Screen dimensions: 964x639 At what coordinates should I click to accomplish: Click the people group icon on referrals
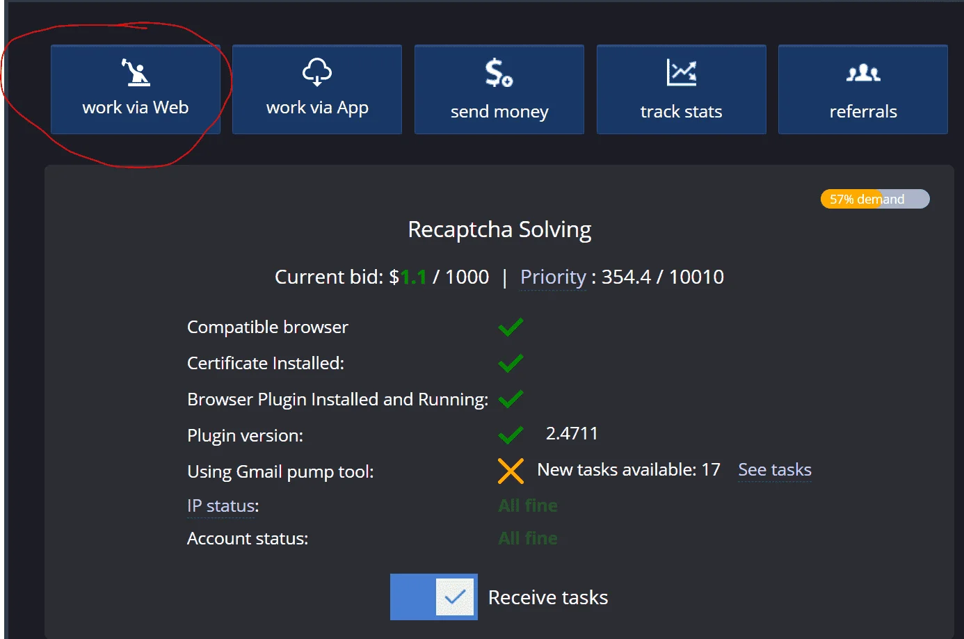click(x=863, y=73)
